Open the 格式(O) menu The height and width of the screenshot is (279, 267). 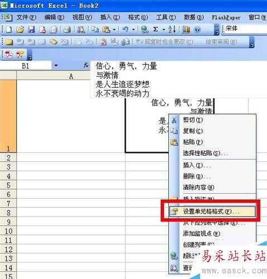pos(138,17)
